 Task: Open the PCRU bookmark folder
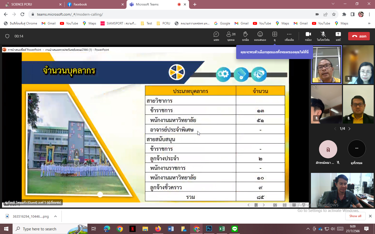tap(164, 23)
